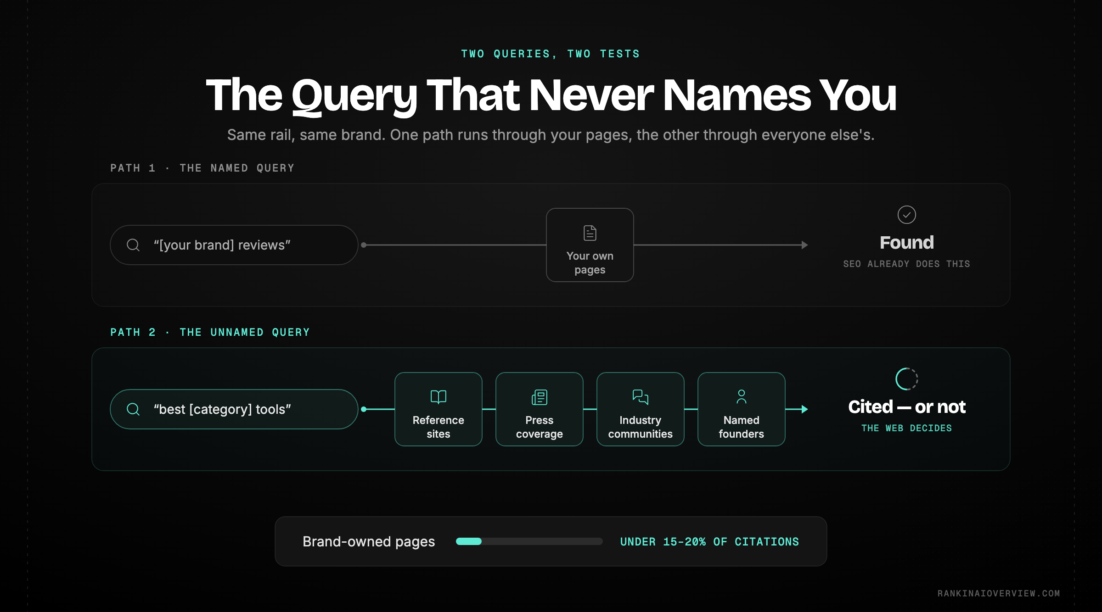Click the subtitle starting "Same rail, same brand"
The image size is (1102, 612).
551,135
